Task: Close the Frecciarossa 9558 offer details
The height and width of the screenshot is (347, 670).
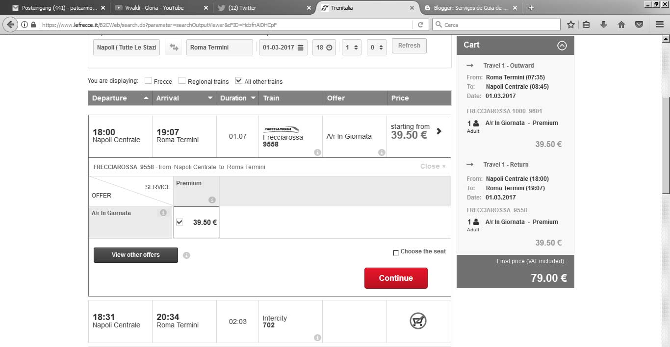Action: (433, 167)
